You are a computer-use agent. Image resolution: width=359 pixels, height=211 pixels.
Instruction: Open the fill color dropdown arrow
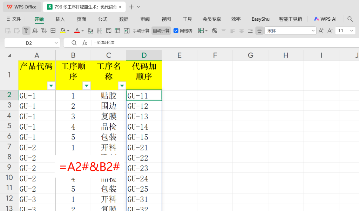[68, 30]
